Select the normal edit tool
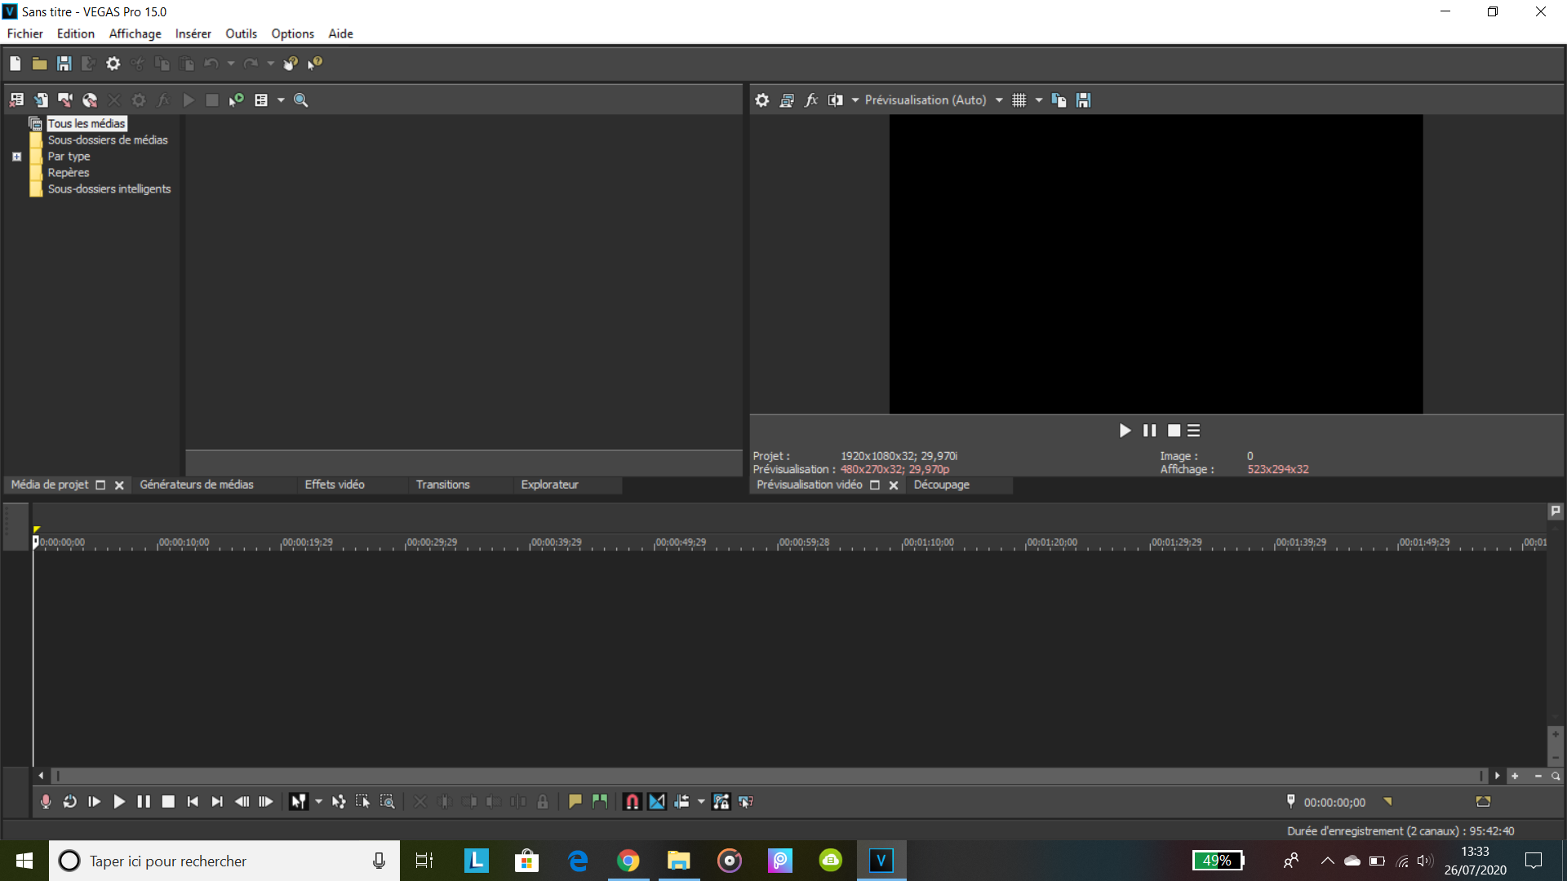 299,802
